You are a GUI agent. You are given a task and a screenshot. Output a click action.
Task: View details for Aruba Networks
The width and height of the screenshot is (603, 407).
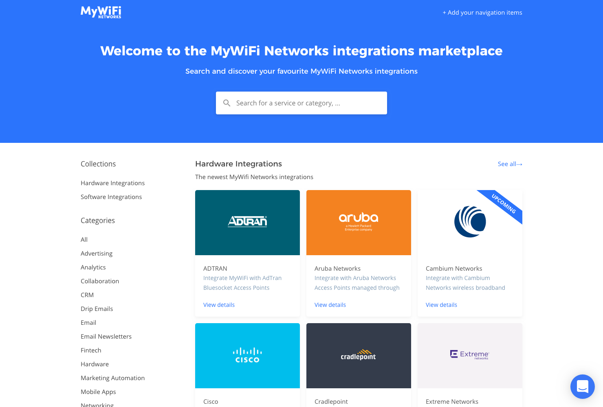[330, 305]
